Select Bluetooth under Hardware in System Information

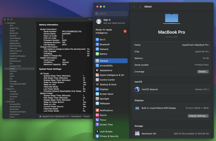tap(14, 33)
